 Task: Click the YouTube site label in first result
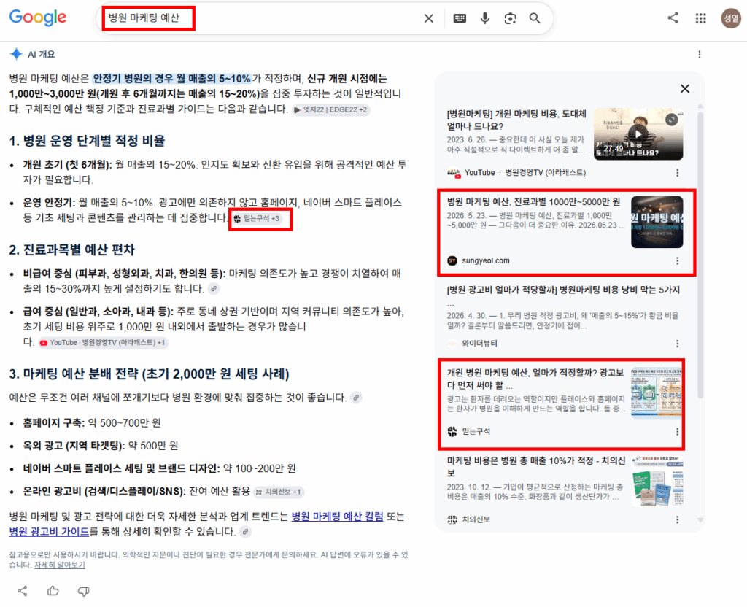pyautogui.click(x=480, y=172)
